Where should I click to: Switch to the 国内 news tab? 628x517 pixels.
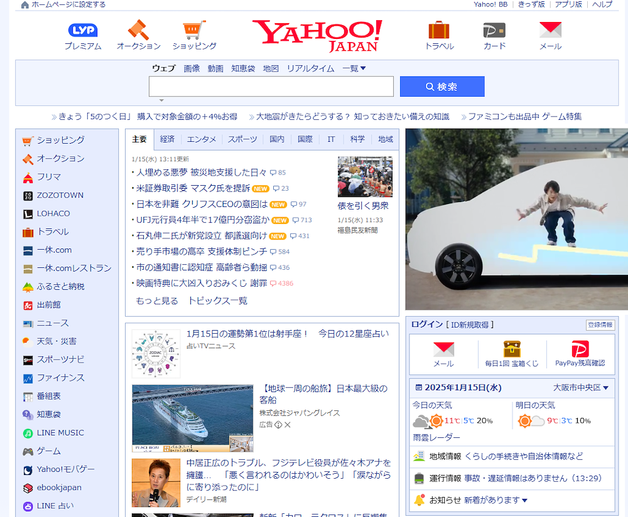[277, 139]
